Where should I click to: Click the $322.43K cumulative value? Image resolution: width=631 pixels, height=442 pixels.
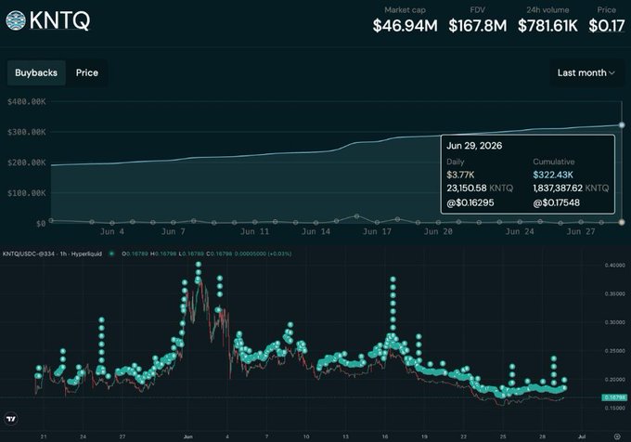click(x=553, y=175)
